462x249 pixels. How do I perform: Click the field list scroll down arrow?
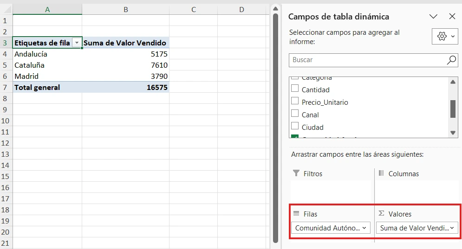pos(453,133)
